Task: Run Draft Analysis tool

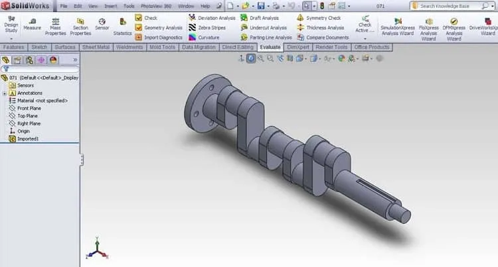Action: (x=260, y=18)
